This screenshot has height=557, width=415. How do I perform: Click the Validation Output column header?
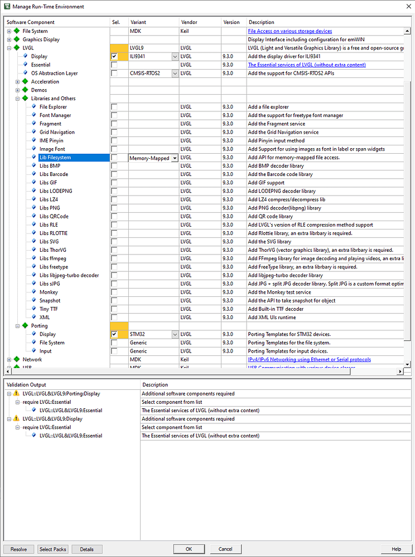(x=72, y=385)
